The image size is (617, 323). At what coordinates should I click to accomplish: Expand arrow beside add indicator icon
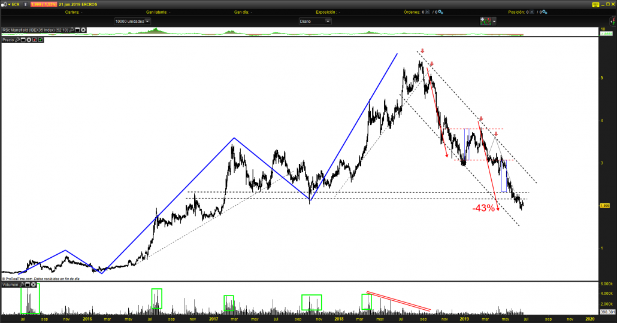click(x=494, y=21)
